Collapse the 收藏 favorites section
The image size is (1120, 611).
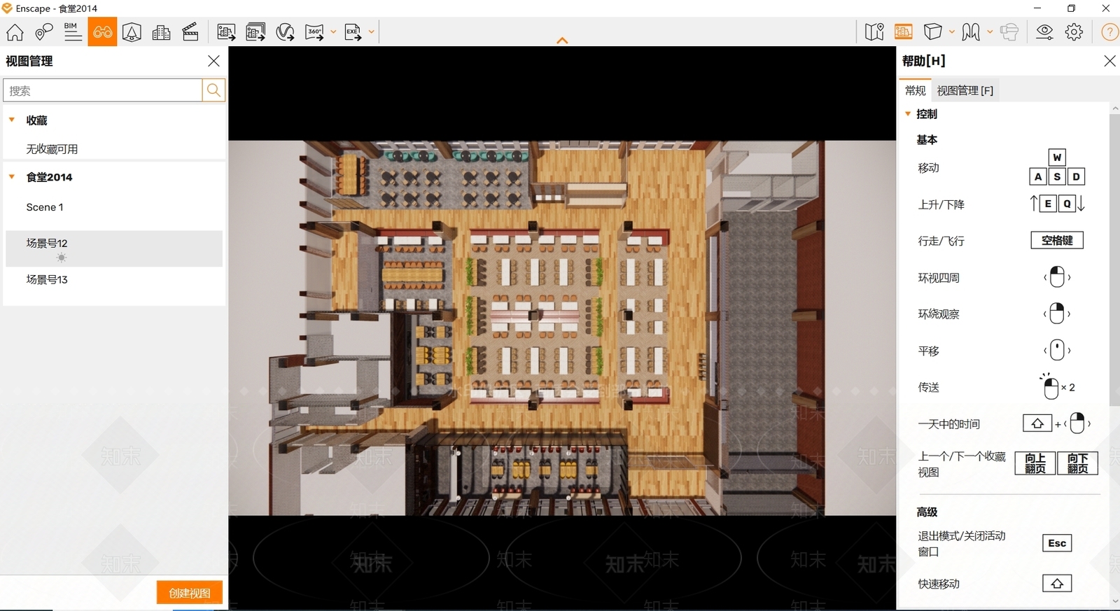12,120
